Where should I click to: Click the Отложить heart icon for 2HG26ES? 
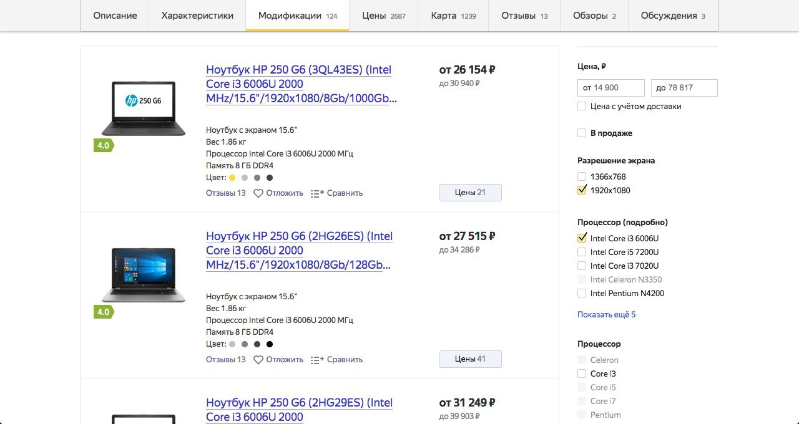point(258,360)
